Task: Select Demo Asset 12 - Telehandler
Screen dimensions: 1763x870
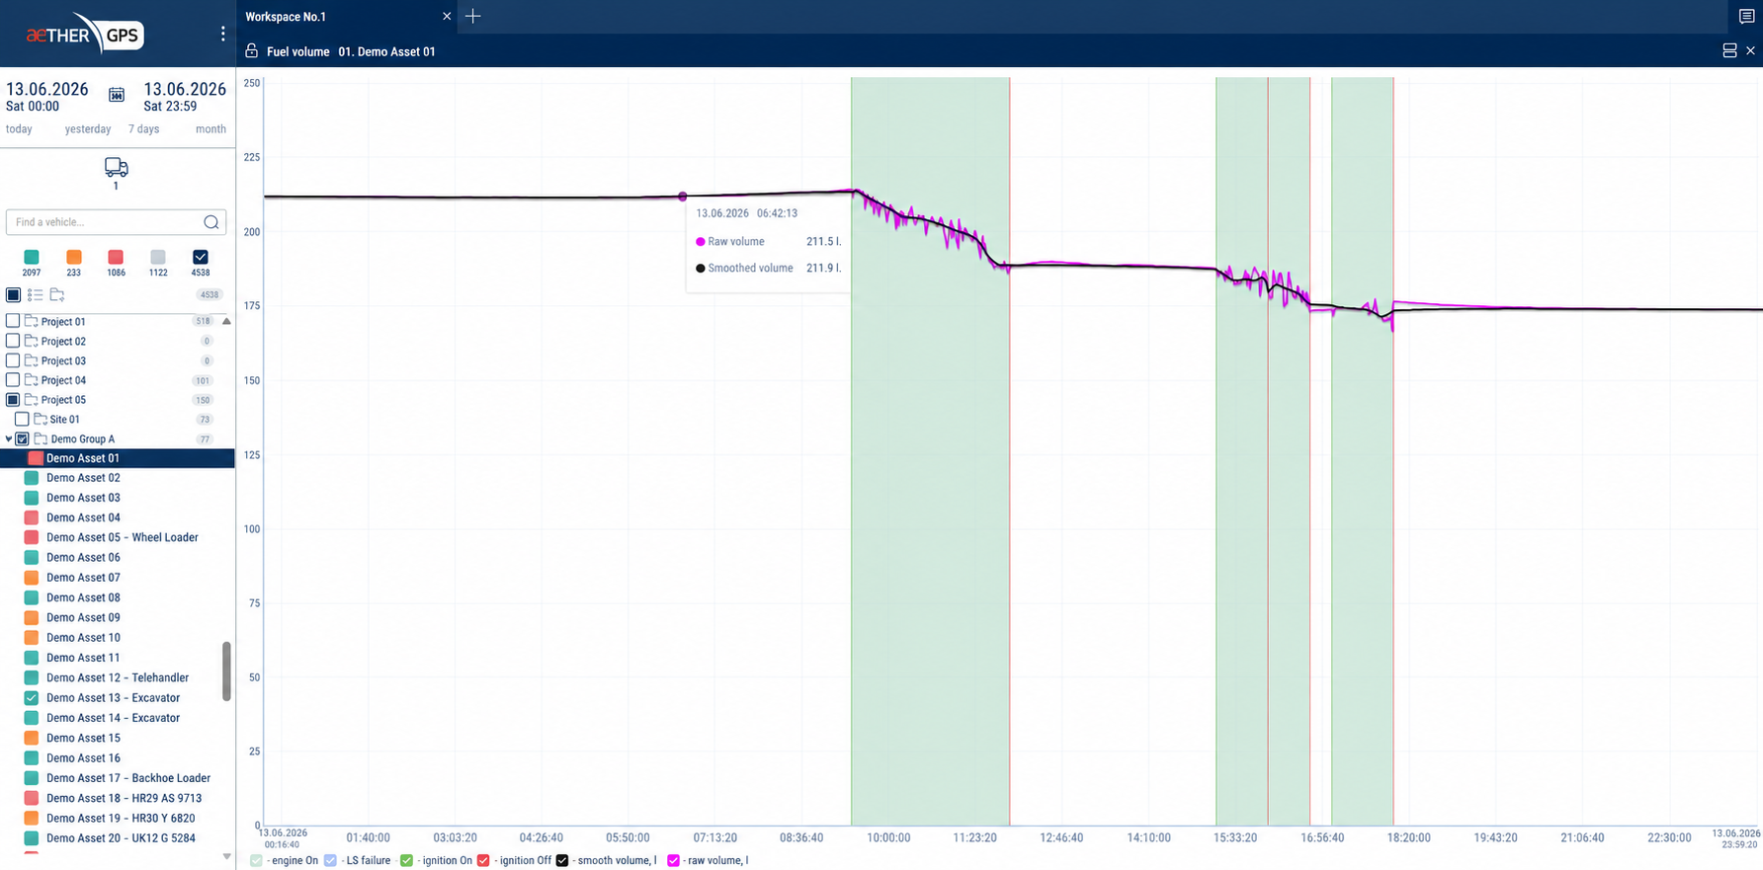Action: (x=117, y=677)
